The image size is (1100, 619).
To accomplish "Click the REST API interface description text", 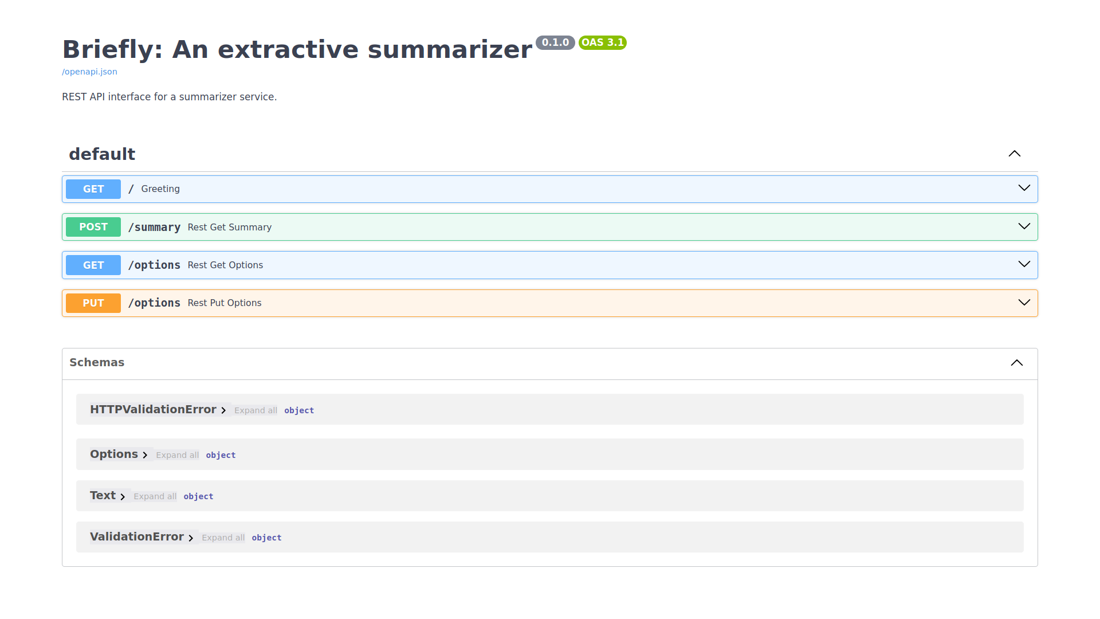I will (x=169, y=97).
